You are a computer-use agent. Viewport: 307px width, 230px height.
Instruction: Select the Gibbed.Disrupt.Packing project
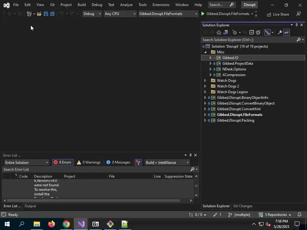click(236, 120)
